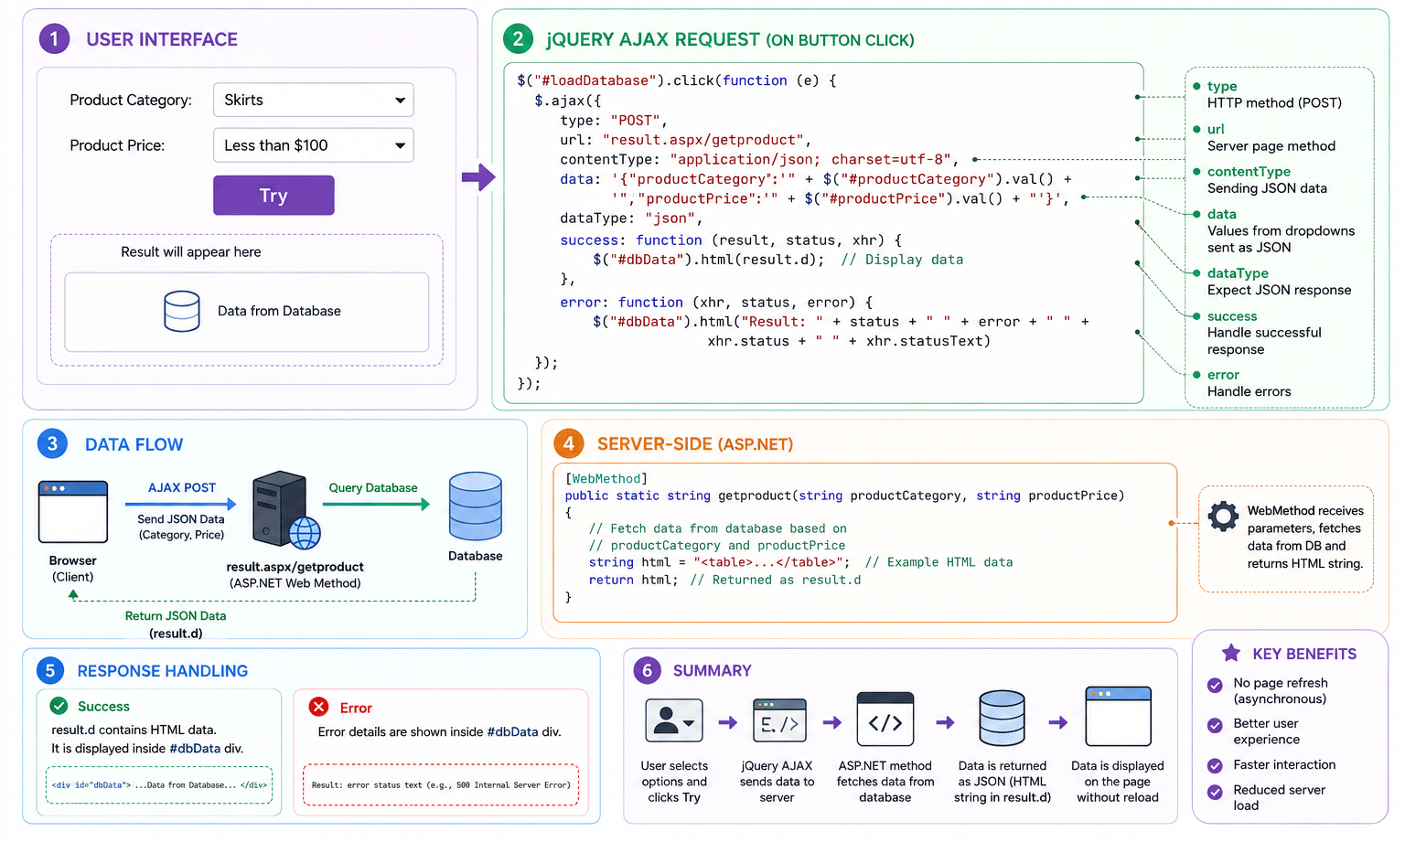Viewport: 1405px width, 842px height.
Task: Click the $("#loadDatabase").click code line
Action: [x=677, y=80]
